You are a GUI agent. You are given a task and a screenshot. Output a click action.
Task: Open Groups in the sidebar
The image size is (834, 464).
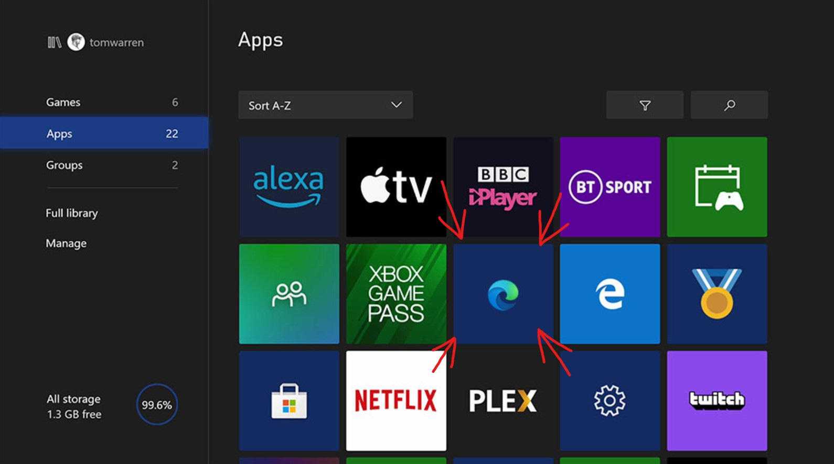click(104, 165)
